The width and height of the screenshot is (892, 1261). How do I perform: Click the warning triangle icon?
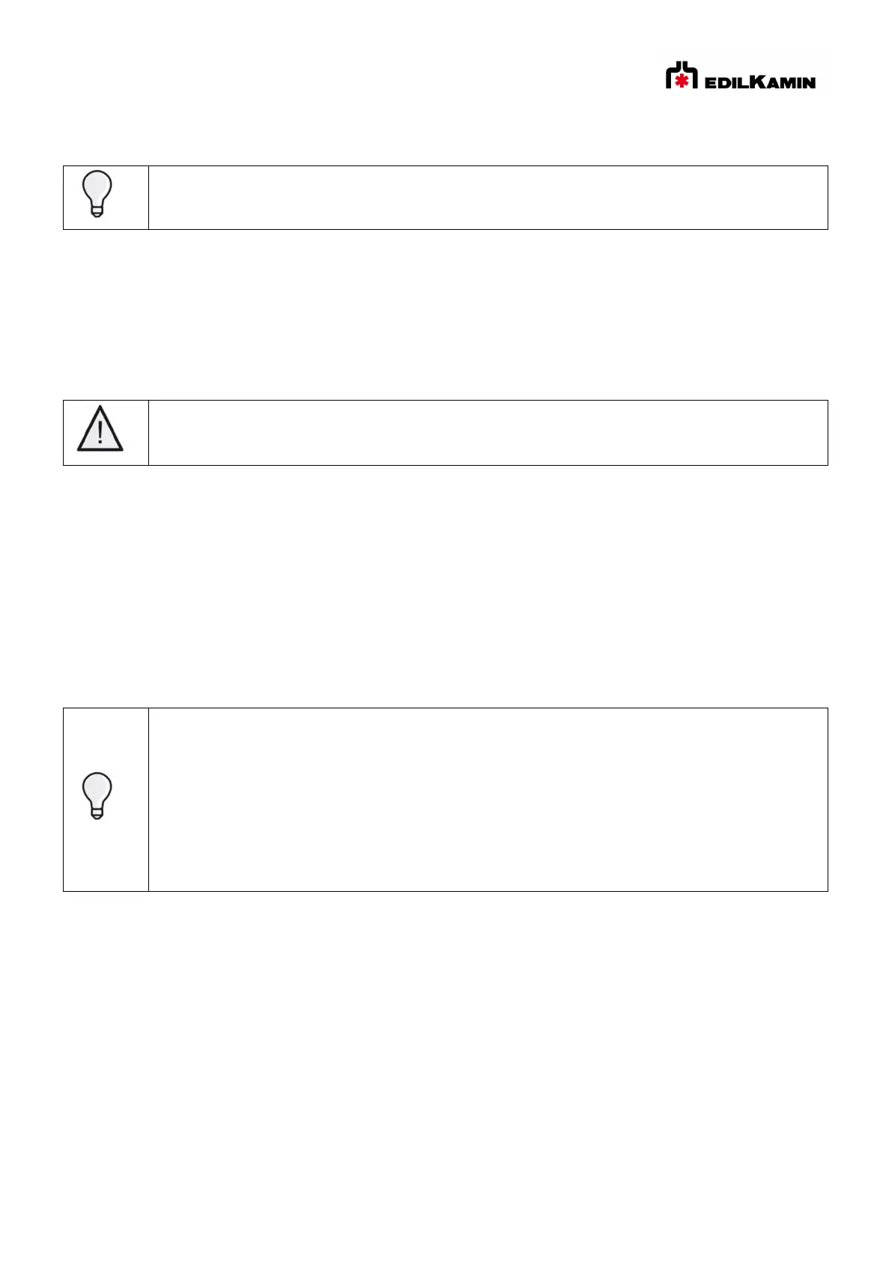coord(100,429)
